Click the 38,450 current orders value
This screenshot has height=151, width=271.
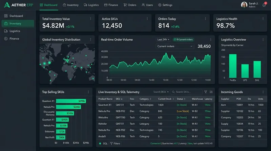[204, 46]
